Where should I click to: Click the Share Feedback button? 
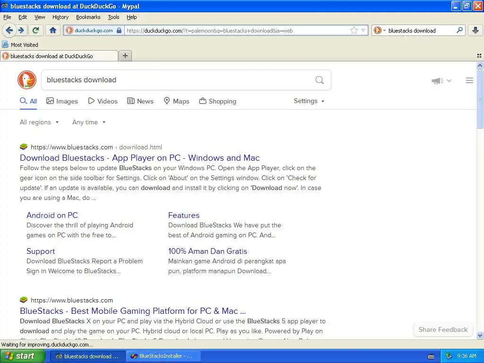tap(443, 329)
